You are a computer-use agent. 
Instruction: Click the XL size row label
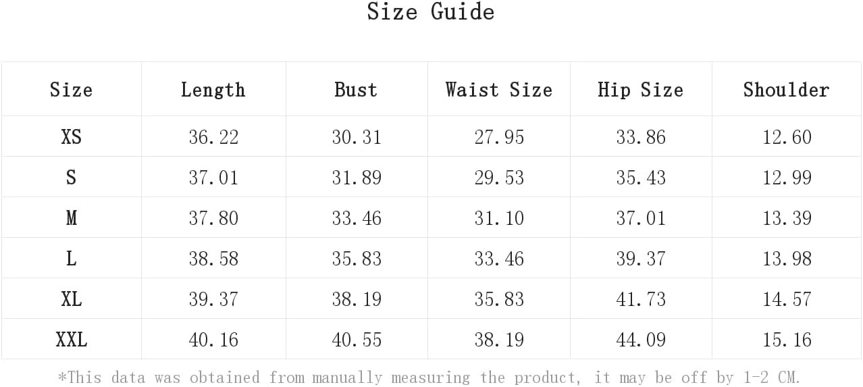click(72, 299)
